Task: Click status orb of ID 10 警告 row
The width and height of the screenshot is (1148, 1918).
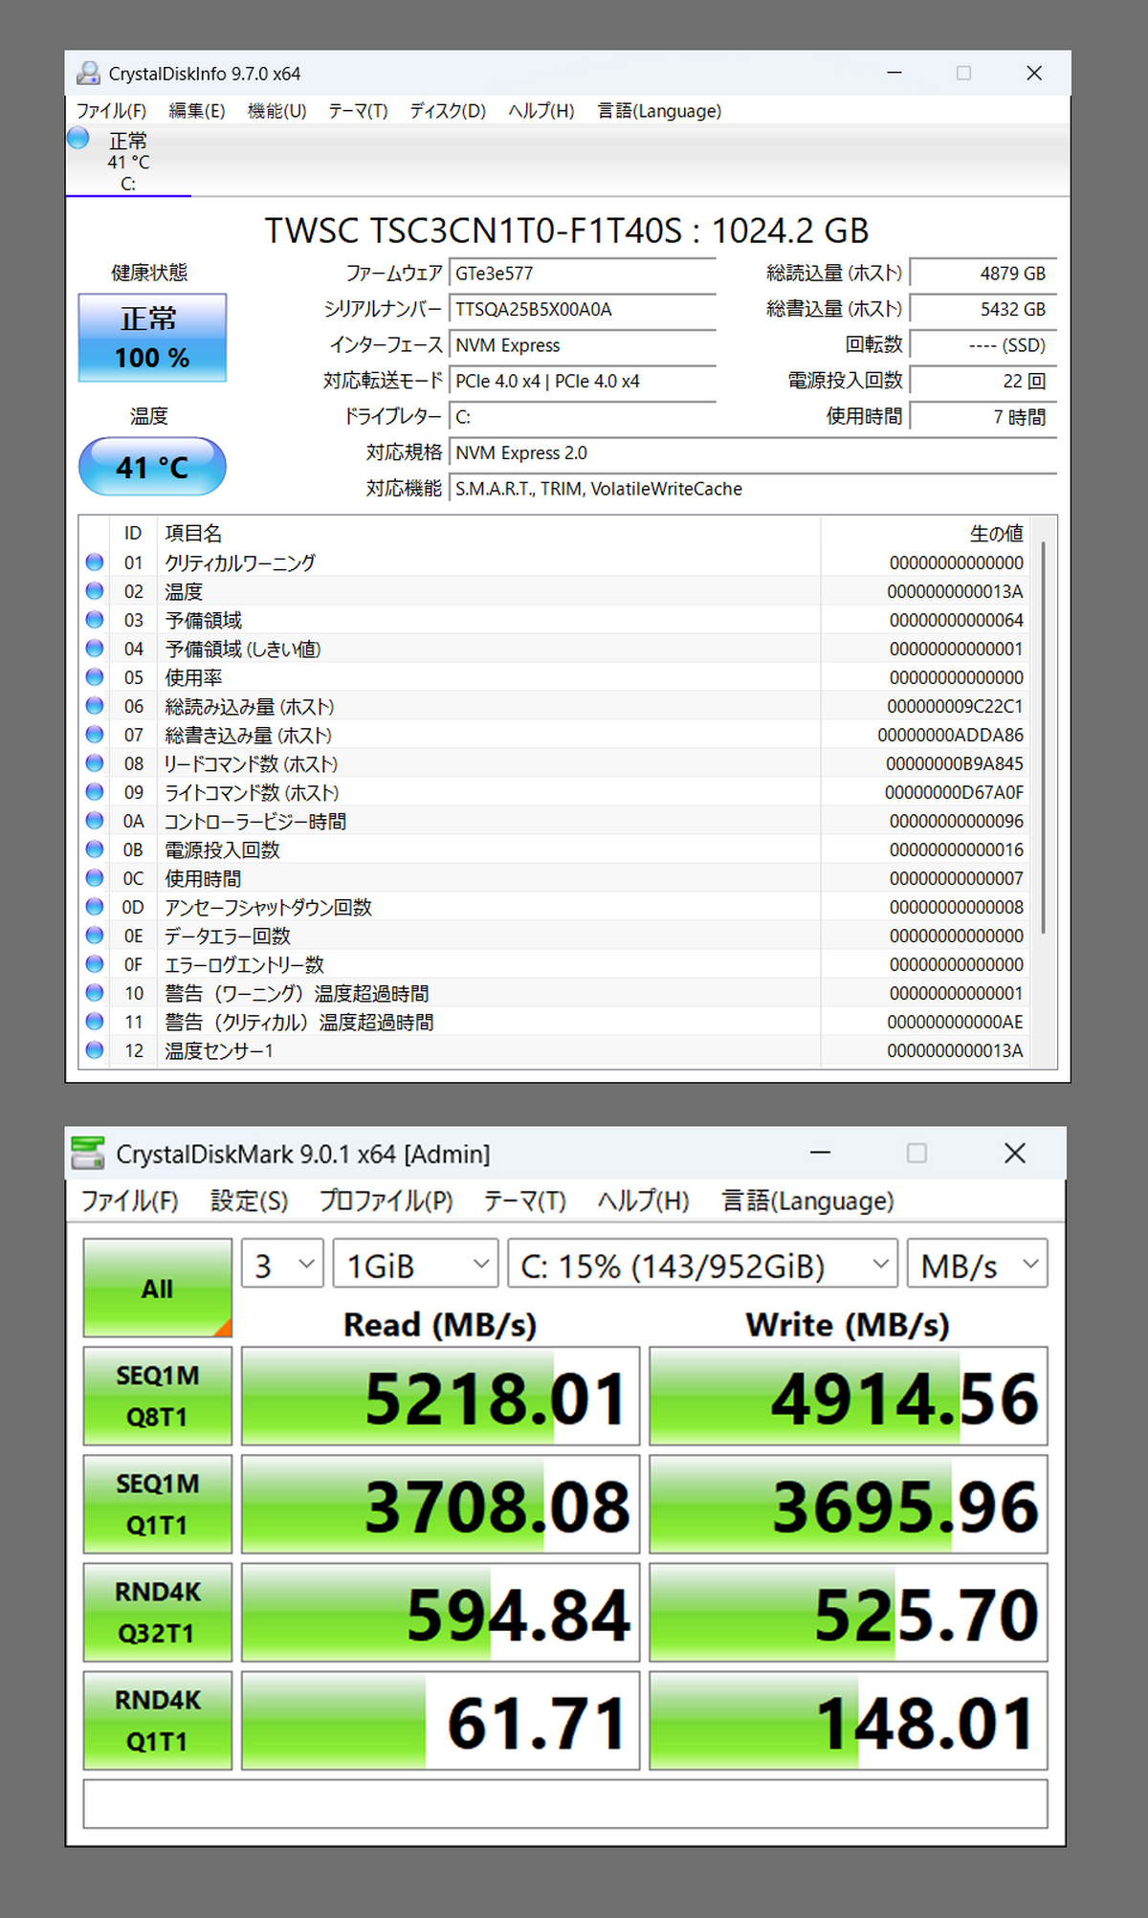Action: pyautogui.click(x=95, y=993)
